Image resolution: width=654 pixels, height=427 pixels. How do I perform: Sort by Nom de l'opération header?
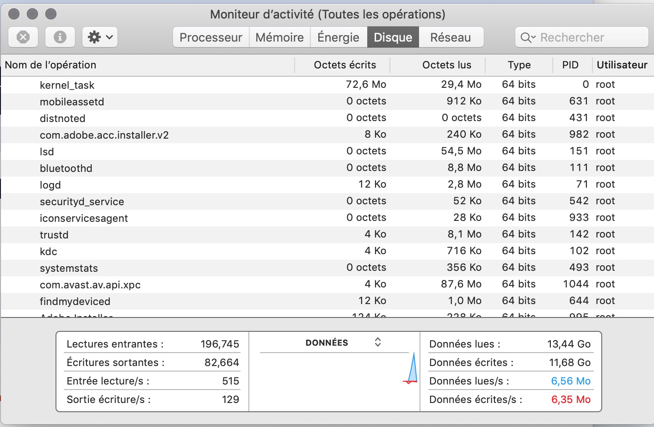(x=51, y=65)
